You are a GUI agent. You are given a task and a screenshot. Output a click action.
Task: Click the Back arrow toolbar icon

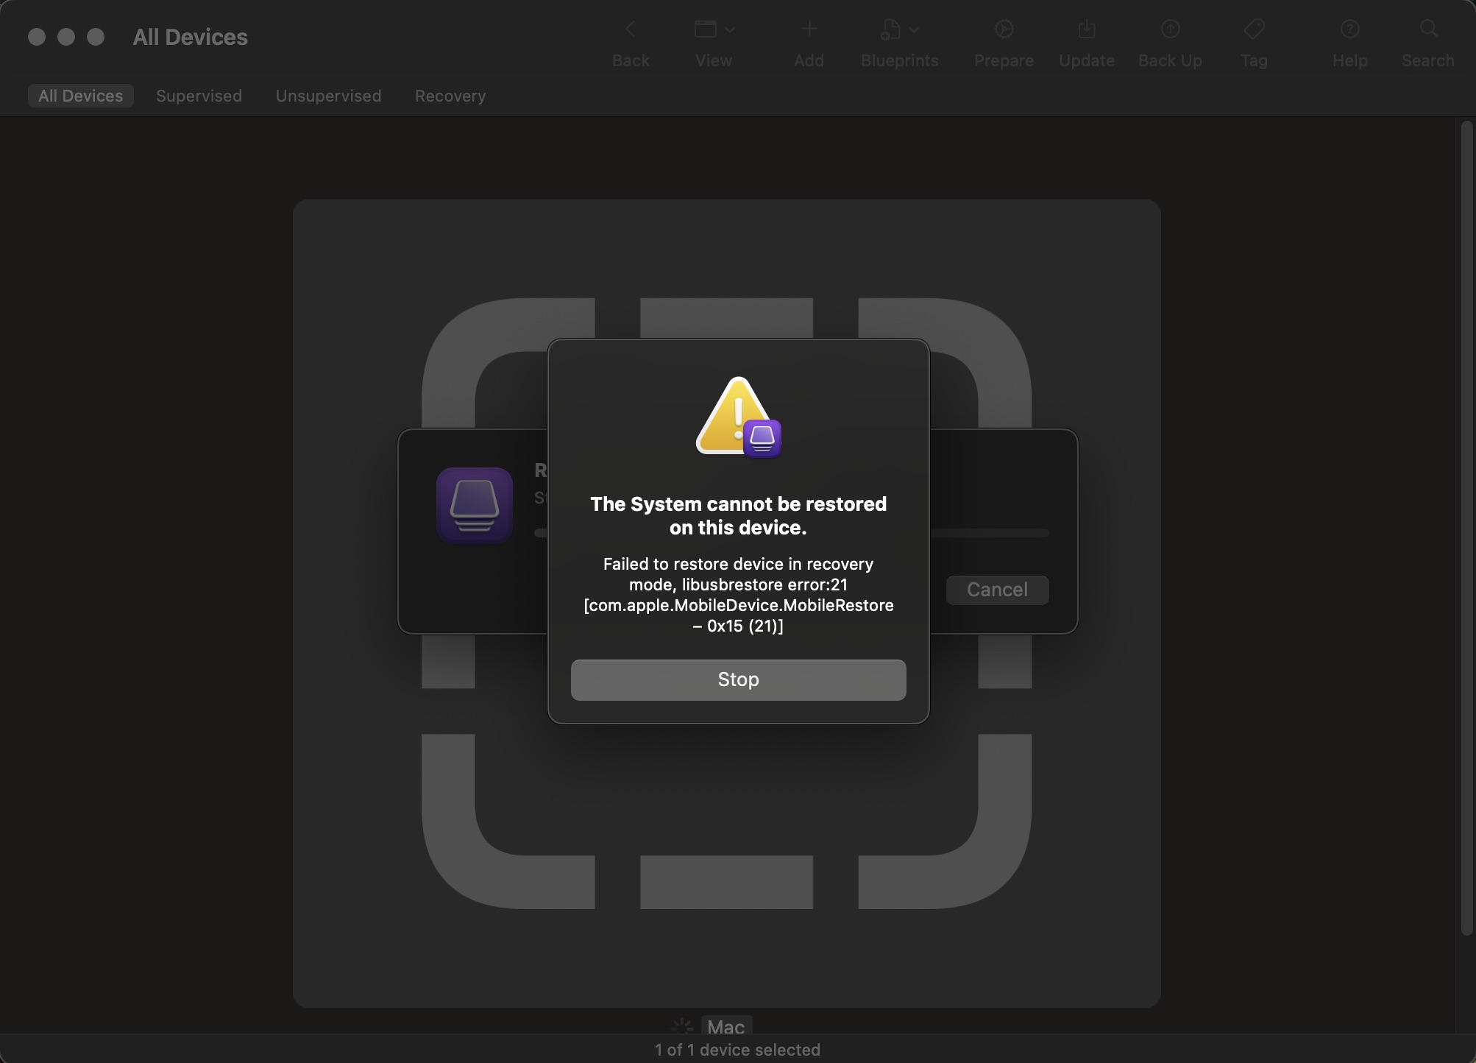pyautogui.click(x=630, y=29)
